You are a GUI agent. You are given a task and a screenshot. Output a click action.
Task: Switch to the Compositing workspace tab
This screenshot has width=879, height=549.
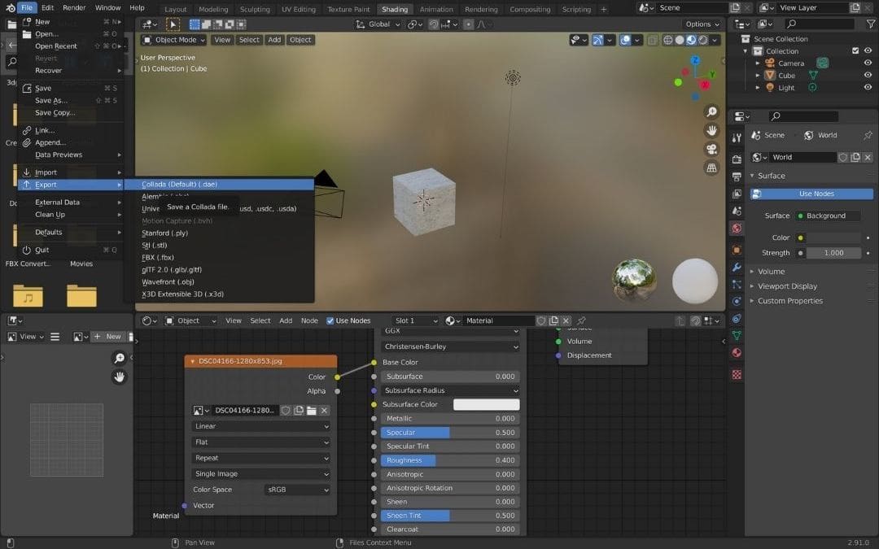pyautogui.click(x=530, y=9)
